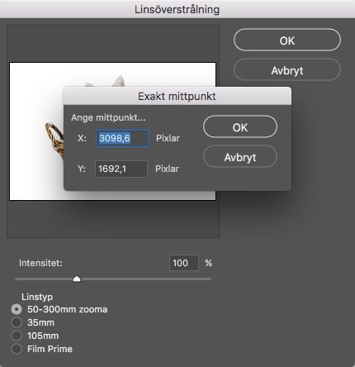Click the Linsöverstrålning window title bar
Image resolution: width=355 pixels, height=367 pixels.
pyautogui.click(x=177, y=9)
